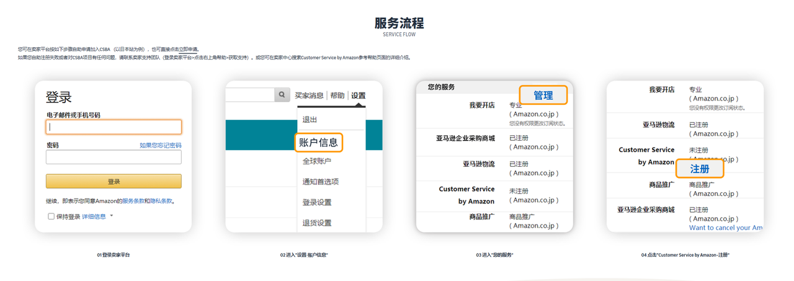794x281 pixels.
Task: Click Customer Service by Amazon in 您的服务 card
Action: 466,195
